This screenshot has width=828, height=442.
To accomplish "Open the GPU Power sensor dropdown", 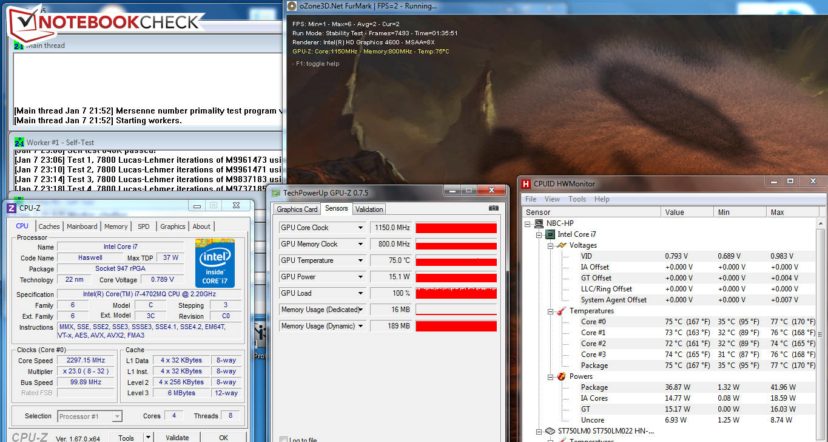I will pyautogui.click(x=360, y=277).
